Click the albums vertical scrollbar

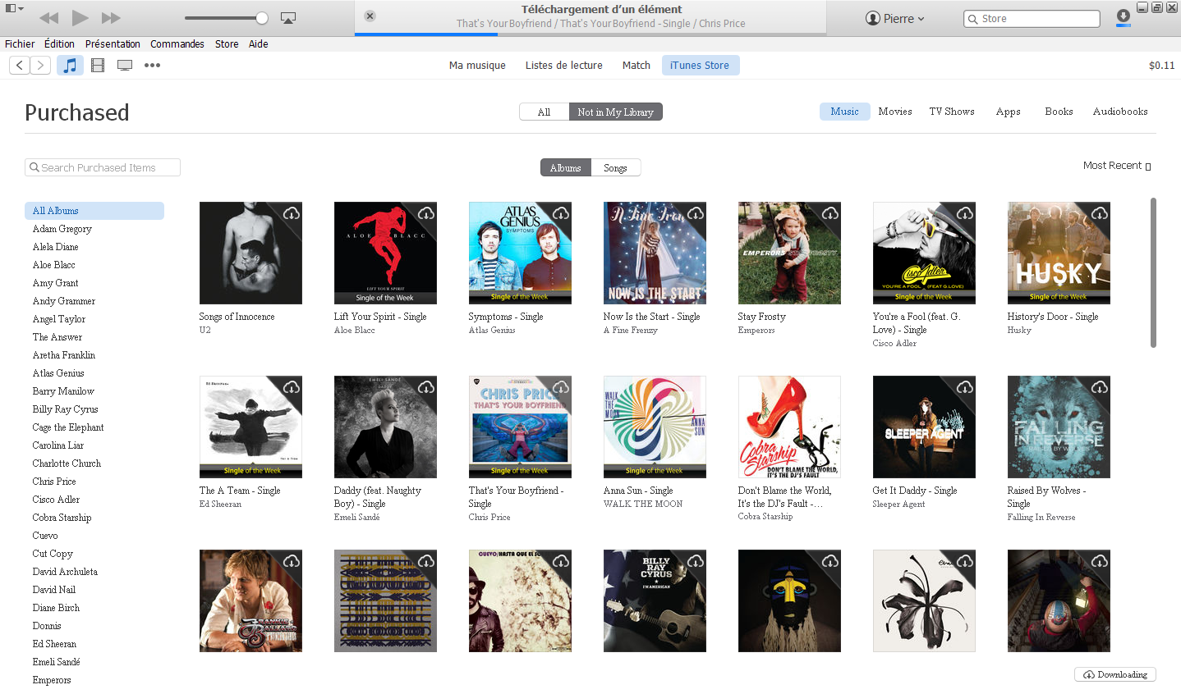click(1153, 272)
